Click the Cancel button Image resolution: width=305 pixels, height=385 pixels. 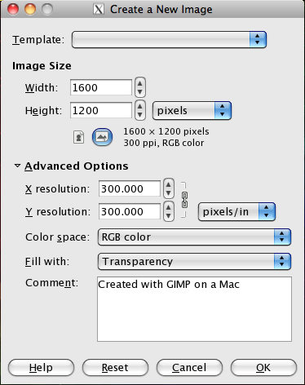(189, 368)
